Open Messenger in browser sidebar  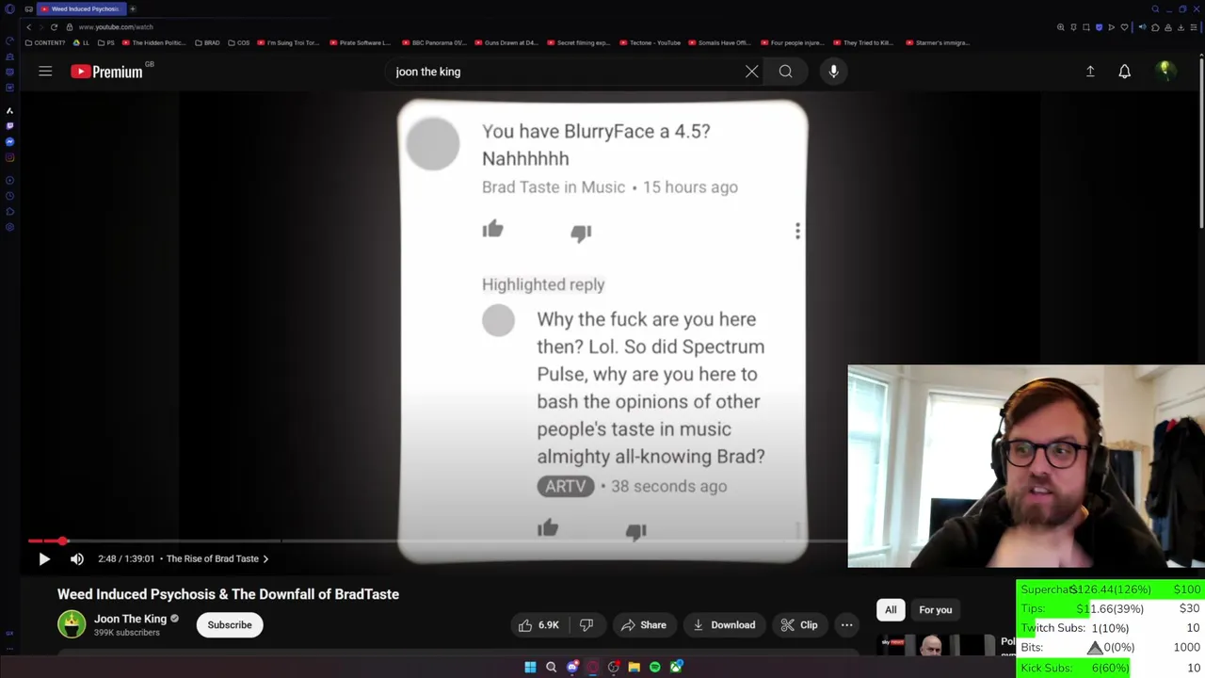click(x=9, y=142)
